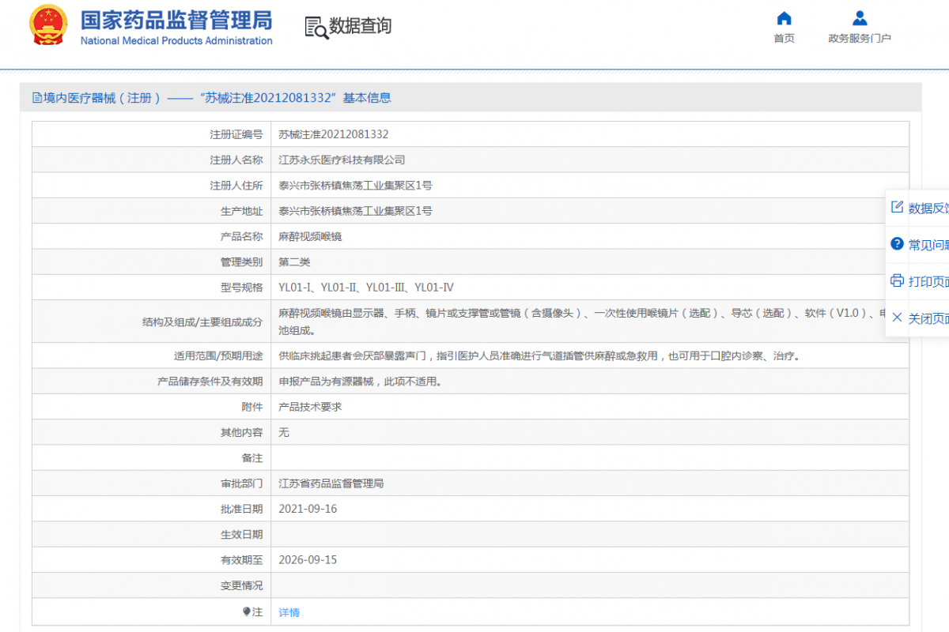
Task: Click the dark marker icon beside 注
Action: 247,611
